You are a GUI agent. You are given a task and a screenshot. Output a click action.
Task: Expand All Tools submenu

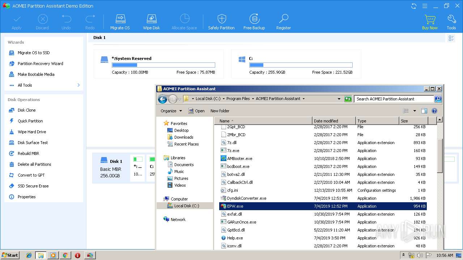tap(78, 85)
